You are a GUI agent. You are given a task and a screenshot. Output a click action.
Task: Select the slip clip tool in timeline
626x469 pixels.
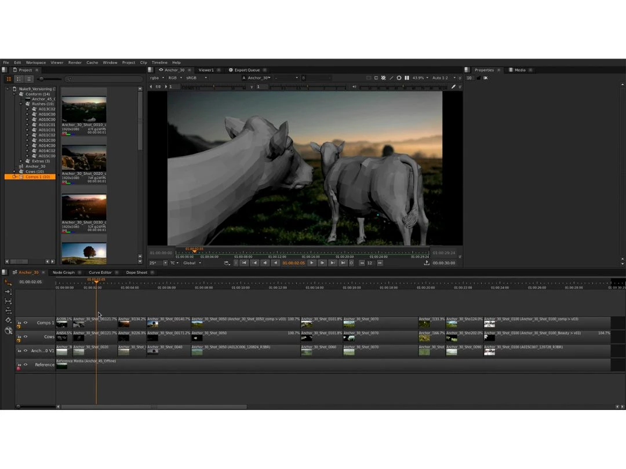8,301
